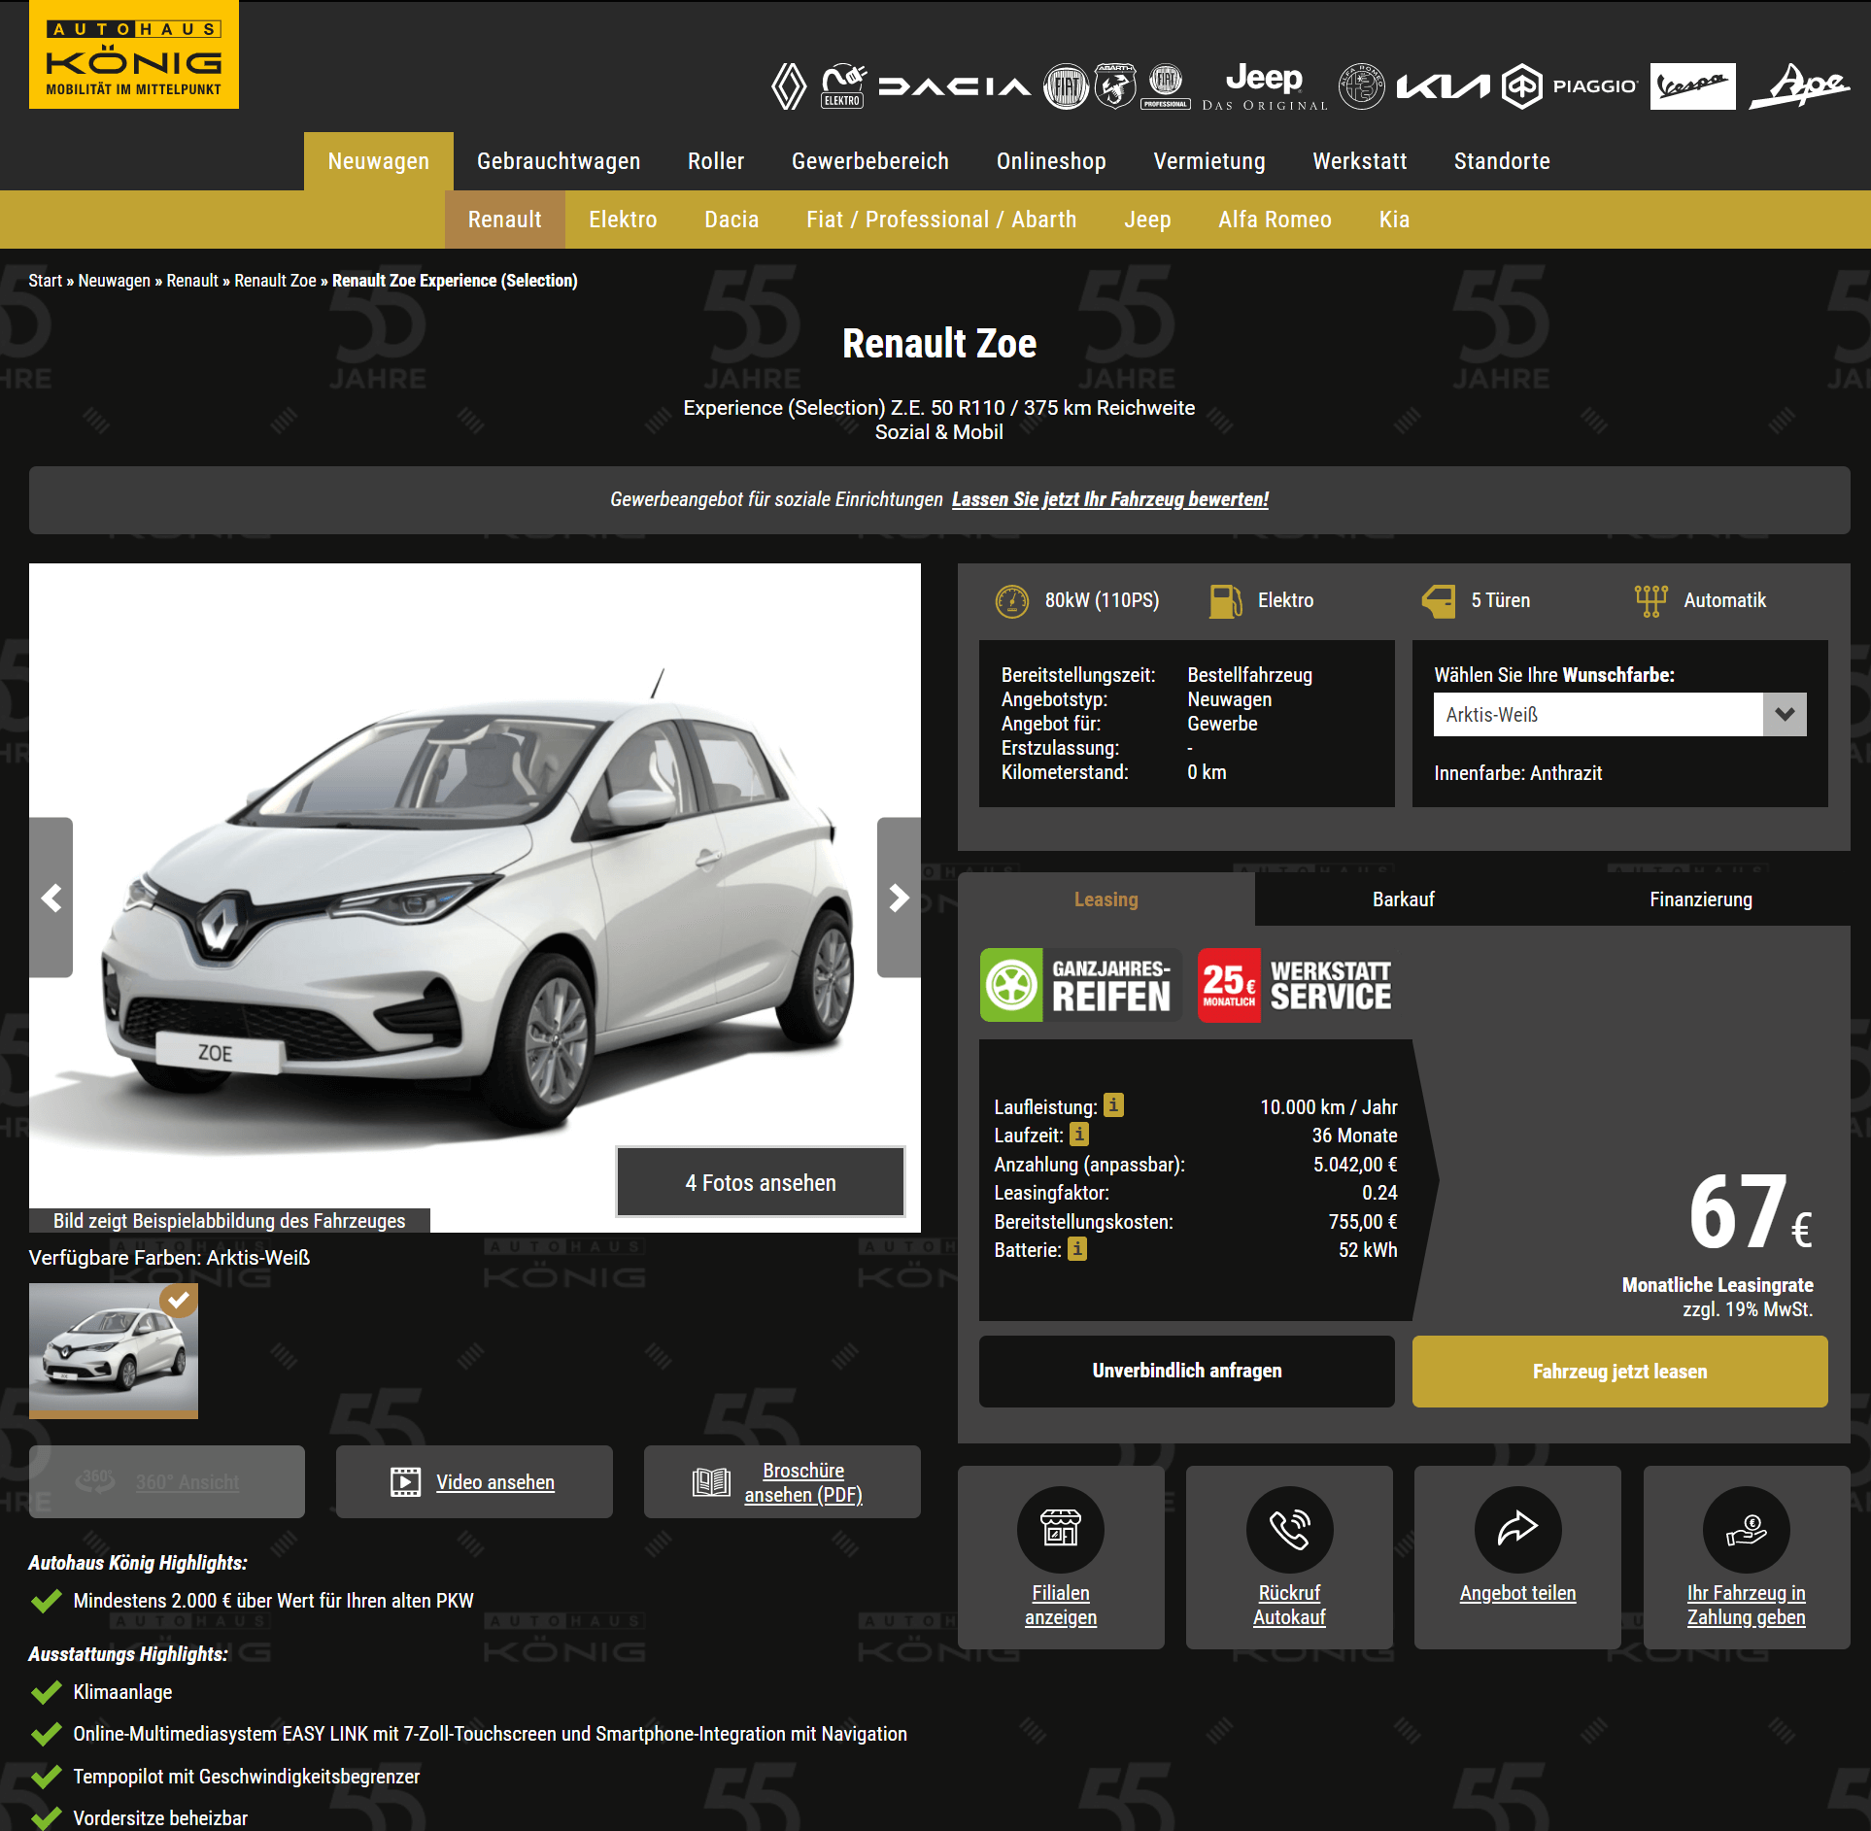
Task: Click the Ganzjahresreifen badge
Action: point(1080,985)
